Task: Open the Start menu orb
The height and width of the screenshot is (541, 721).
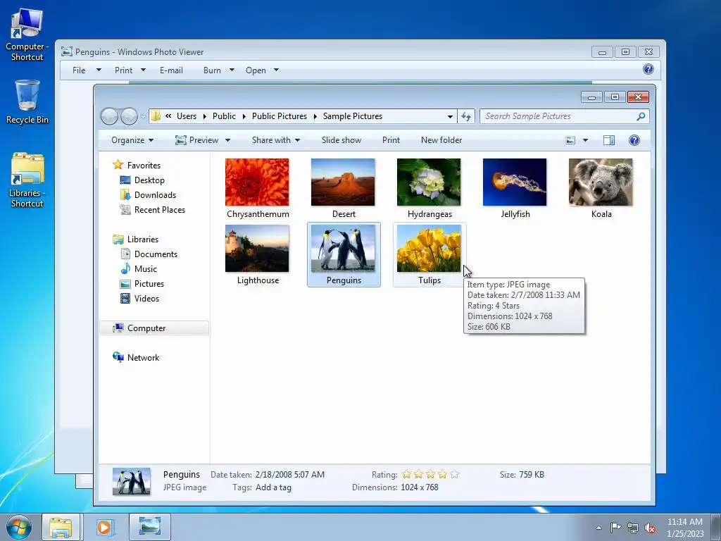Action: pos(18,527)
